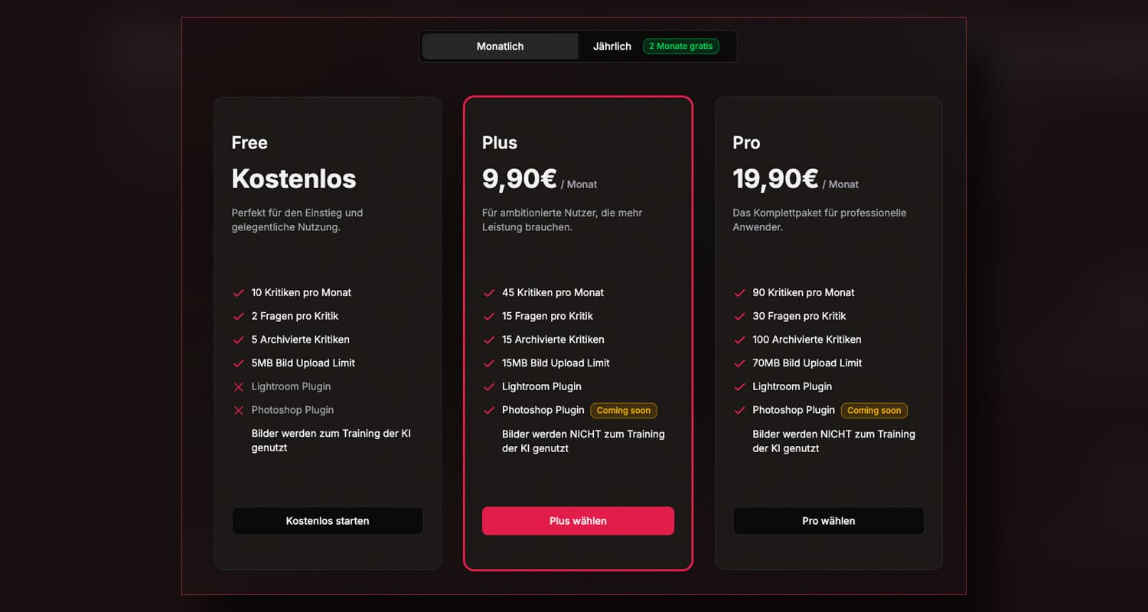Switch billing to Jährlich

pos(612,47)
